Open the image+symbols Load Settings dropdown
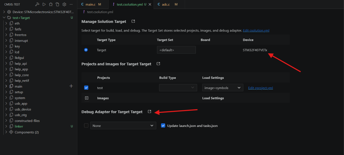This screenshot has width=344, height=155. coord(223,88)
